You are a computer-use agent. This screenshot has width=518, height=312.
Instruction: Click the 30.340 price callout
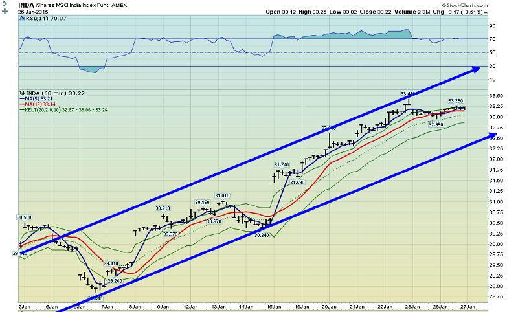coord(262,235)
